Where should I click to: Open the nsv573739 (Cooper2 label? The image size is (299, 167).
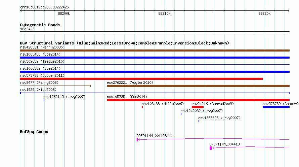(x=281, y=104)
